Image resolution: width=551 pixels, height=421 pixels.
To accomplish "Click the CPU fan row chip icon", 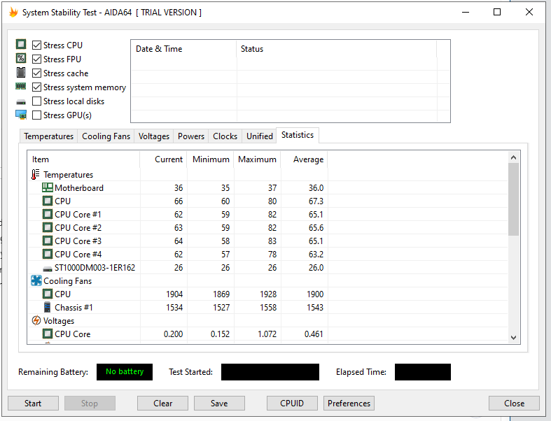I will [x=48, y=294].
